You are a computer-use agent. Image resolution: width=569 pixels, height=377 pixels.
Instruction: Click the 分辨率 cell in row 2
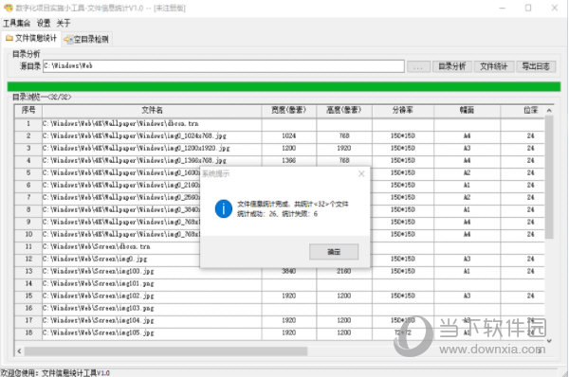[x=403, y=136]
